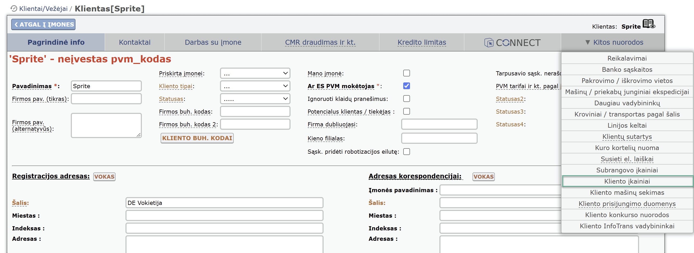Click VOKAS button next to Adresas korespondencijai

pyautogui.click(x=483, y=177)
